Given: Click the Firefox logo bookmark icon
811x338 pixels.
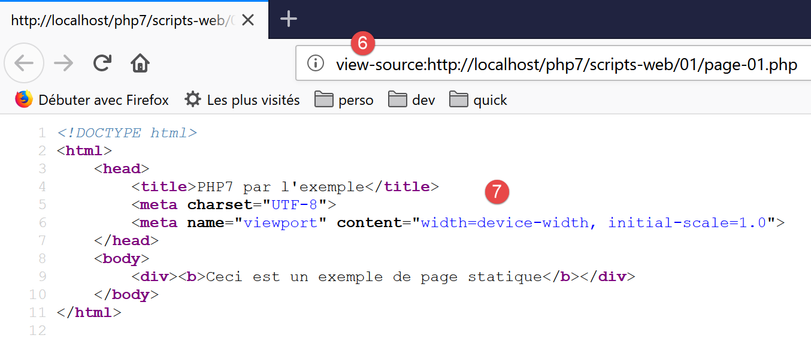Looking at the screenshot, I should click(24, 99).
